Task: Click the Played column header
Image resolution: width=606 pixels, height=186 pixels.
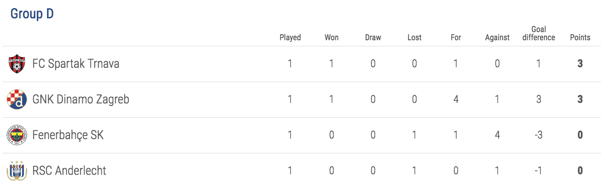Action: [290, 38]
